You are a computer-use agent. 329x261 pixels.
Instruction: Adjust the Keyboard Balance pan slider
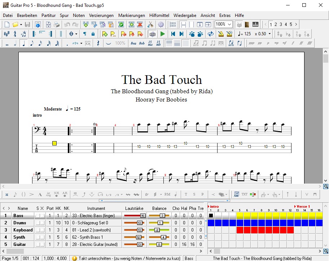[159, 230]
